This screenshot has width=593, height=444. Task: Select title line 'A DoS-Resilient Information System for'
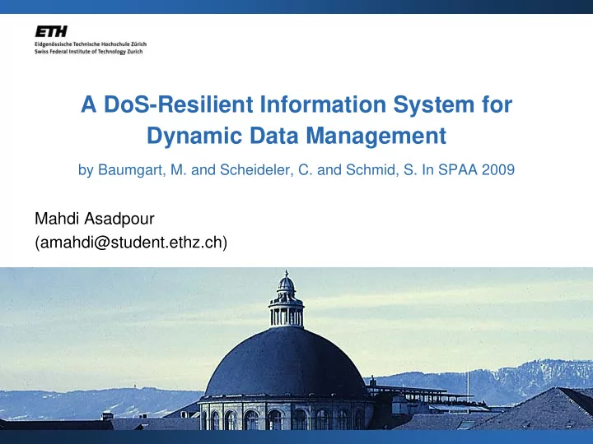click(296, 104)
